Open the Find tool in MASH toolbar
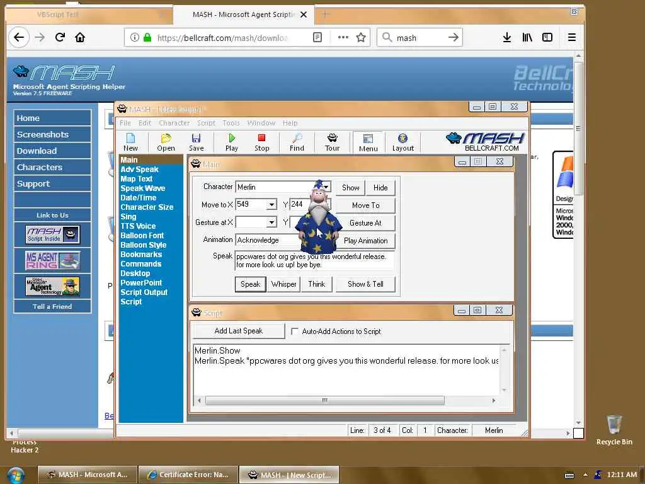 click(x=297, y=142)
